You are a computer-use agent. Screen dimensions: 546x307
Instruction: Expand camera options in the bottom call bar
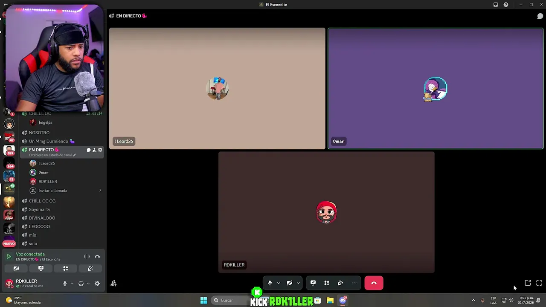[x=298, y=283]
